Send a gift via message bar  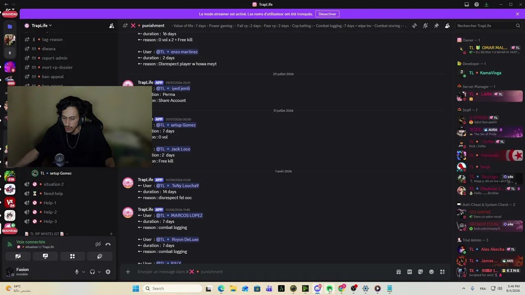click(x=398, y=272)
